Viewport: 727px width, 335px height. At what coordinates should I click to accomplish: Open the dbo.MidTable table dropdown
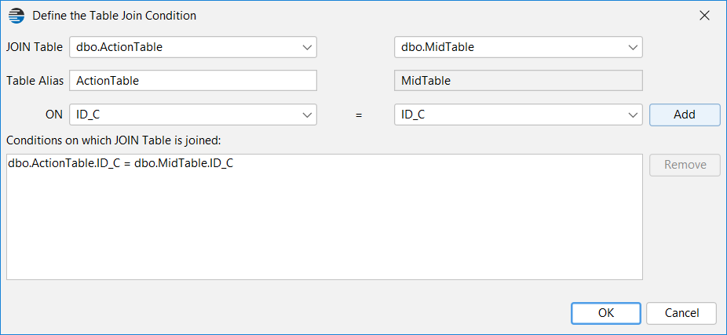pyautogui.click(x=518, y=47)
